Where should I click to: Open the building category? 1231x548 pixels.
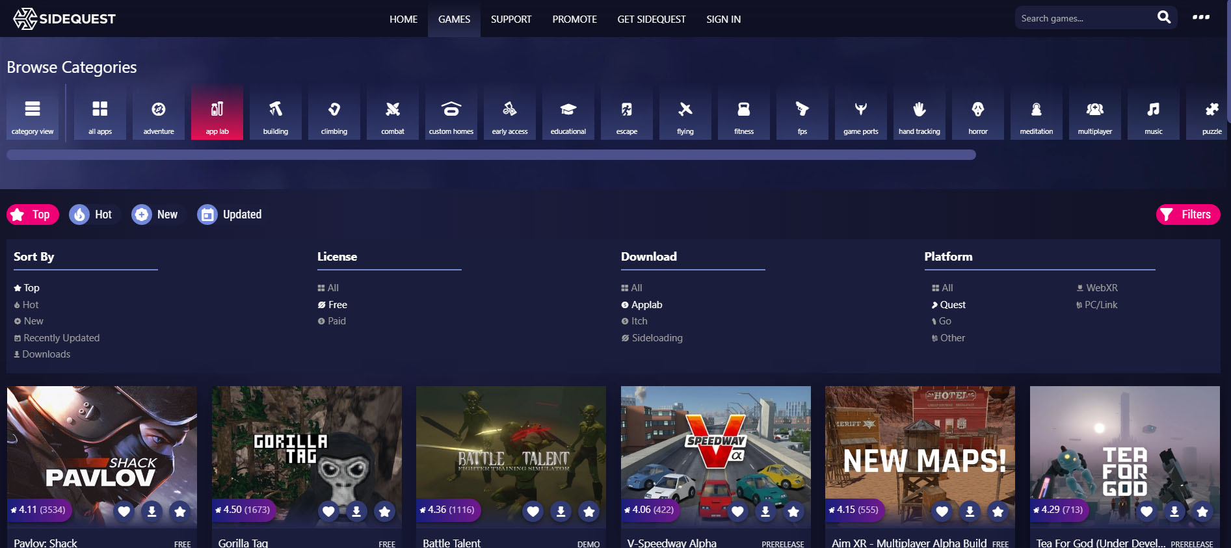click(276, 112)
